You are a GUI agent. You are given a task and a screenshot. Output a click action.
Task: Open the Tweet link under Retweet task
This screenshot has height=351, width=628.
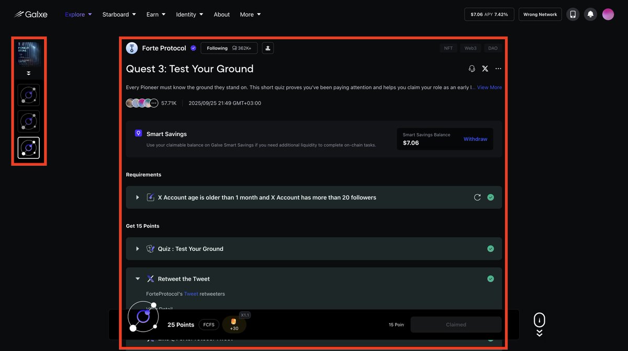(x=191, y=294)
